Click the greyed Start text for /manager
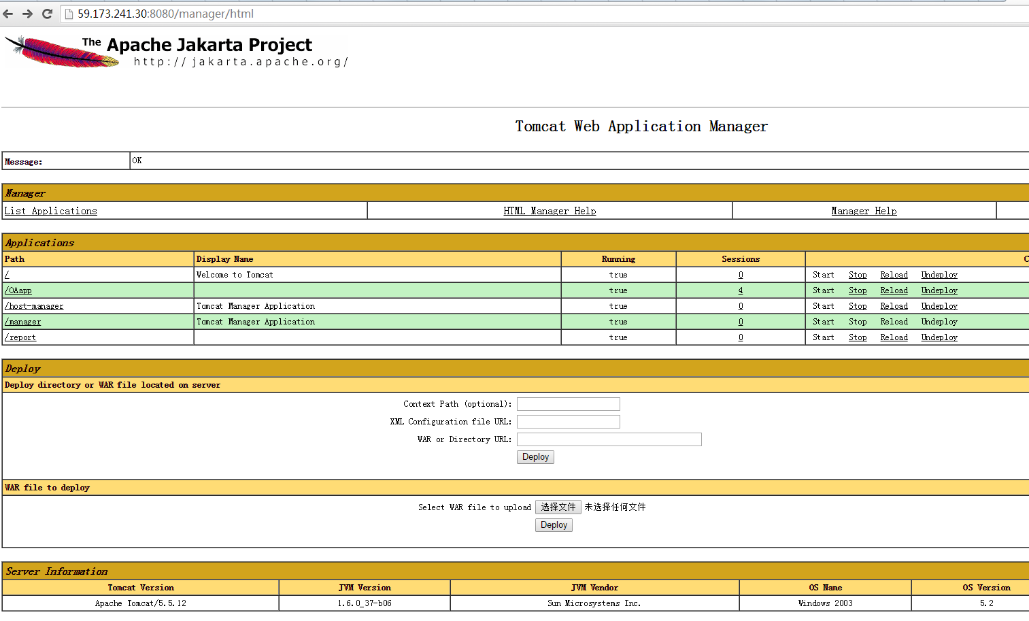The width and height of the screenshot is (1029, 621). (823, 322)
